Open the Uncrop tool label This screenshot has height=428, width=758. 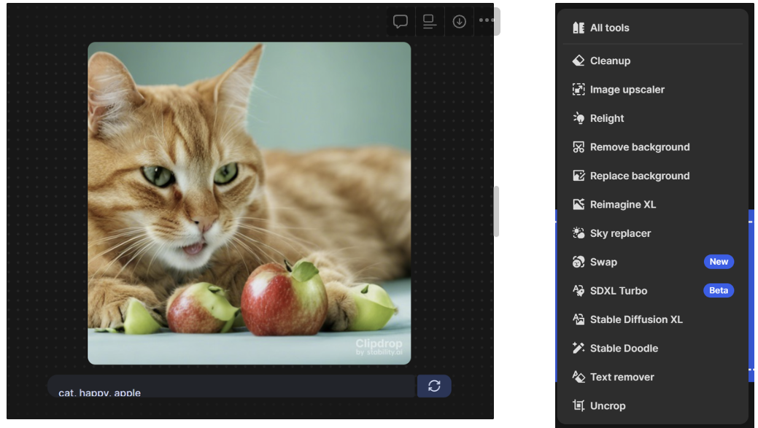[x=608, y=406]
